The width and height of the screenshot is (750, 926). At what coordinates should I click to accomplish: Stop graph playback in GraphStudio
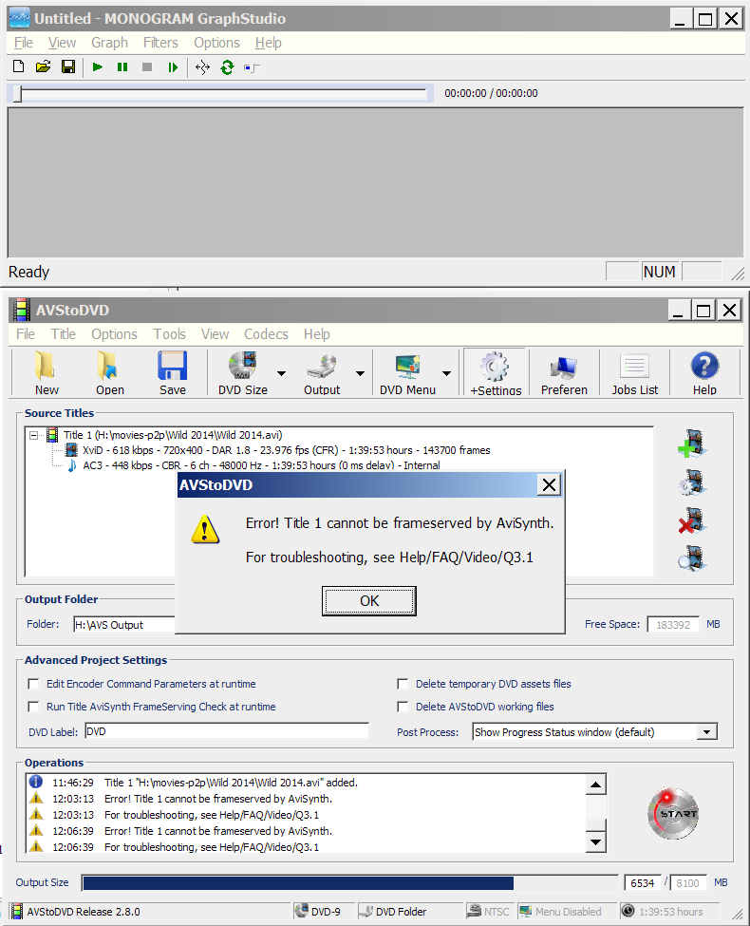pyautogui.click(x=147, y=67)
